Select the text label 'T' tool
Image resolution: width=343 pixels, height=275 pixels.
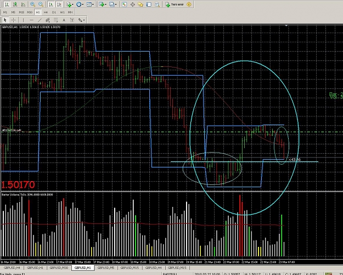[72, 20]
